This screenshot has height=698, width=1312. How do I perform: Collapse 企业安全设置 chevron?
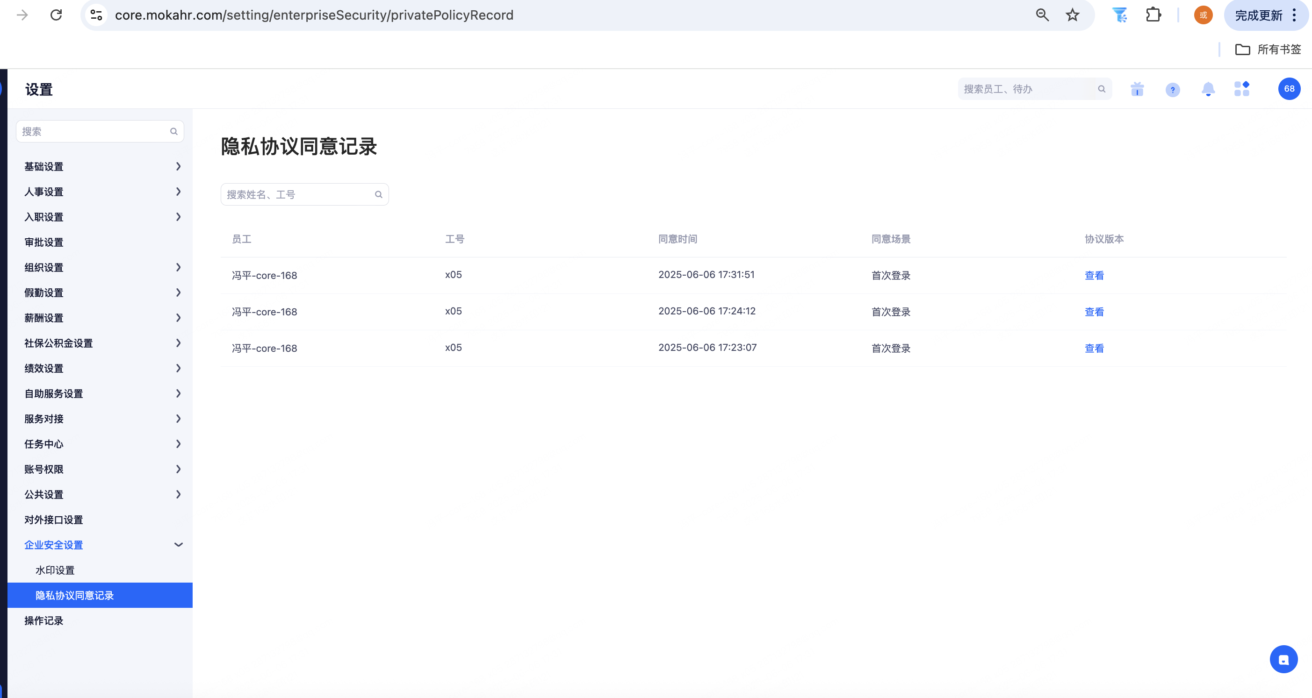(x=178, y=544)
